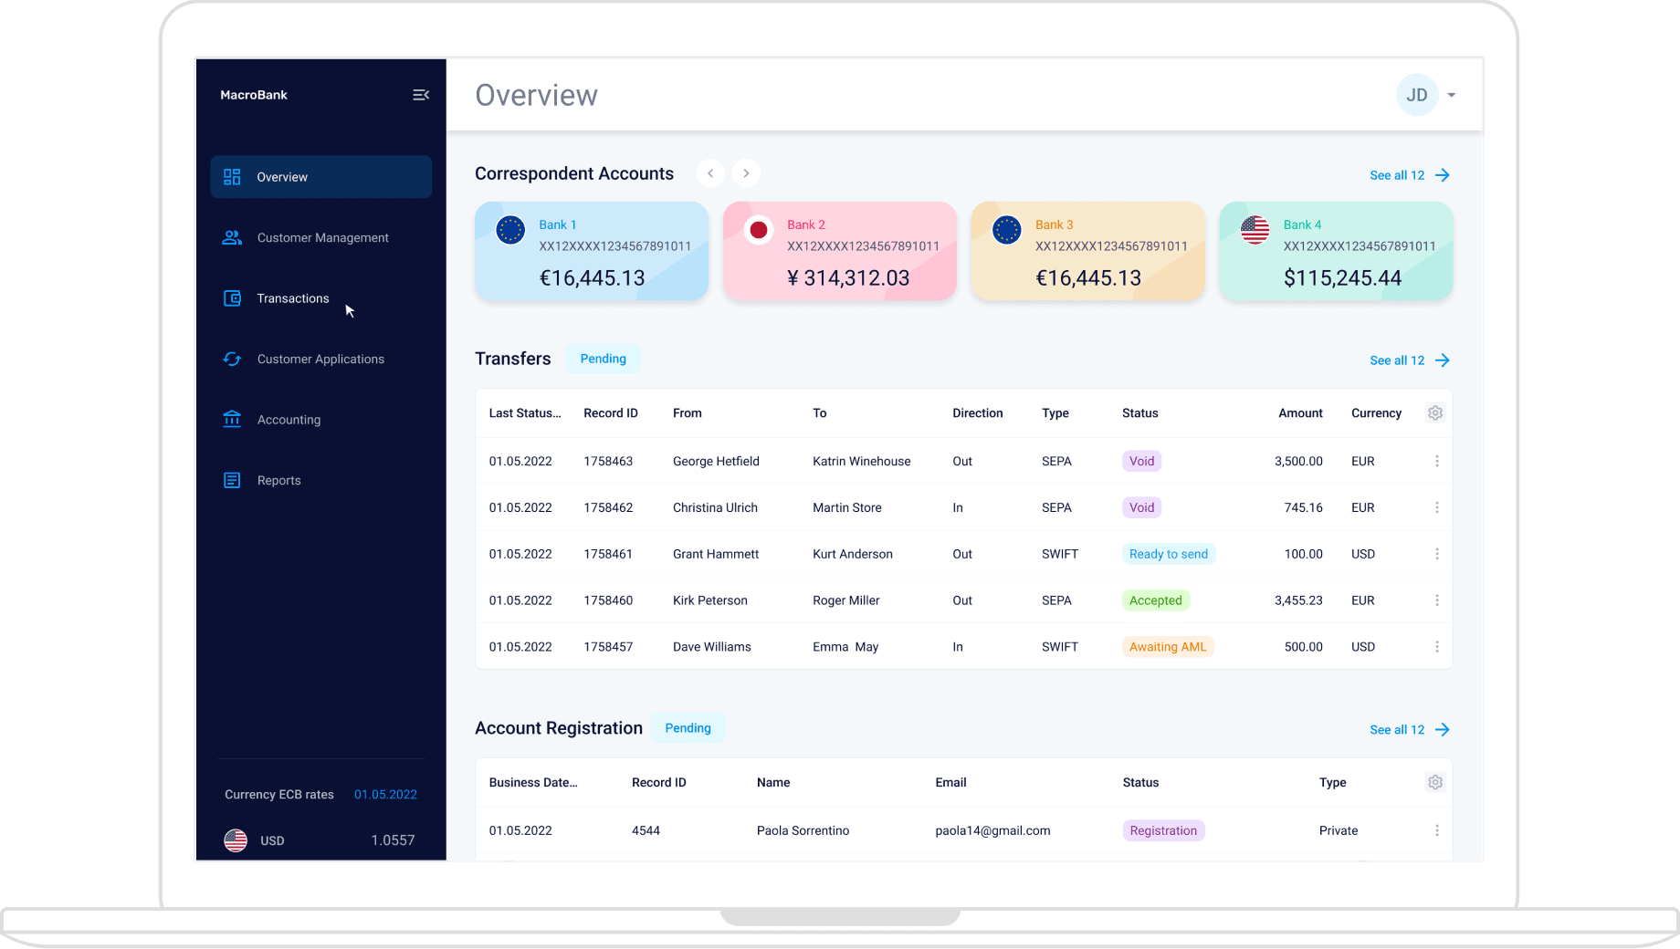The width and height of the screenshot is (1680, 949).
Task: Open Customer Applications via its sync icon
Action: pyautogui.click(x=232, y=359)
